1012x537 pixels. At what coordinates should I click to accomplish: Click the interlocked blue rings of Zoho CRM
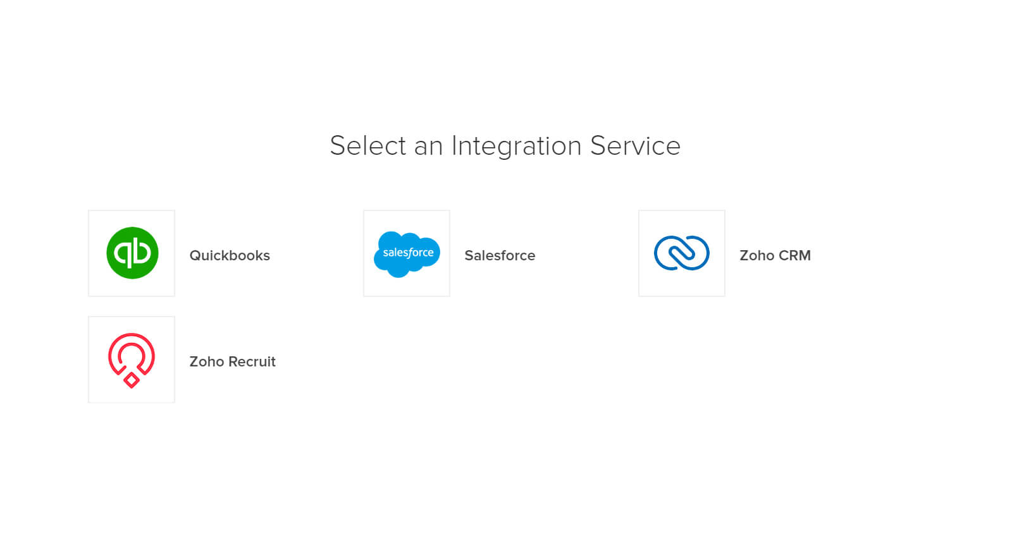point(682,253)
